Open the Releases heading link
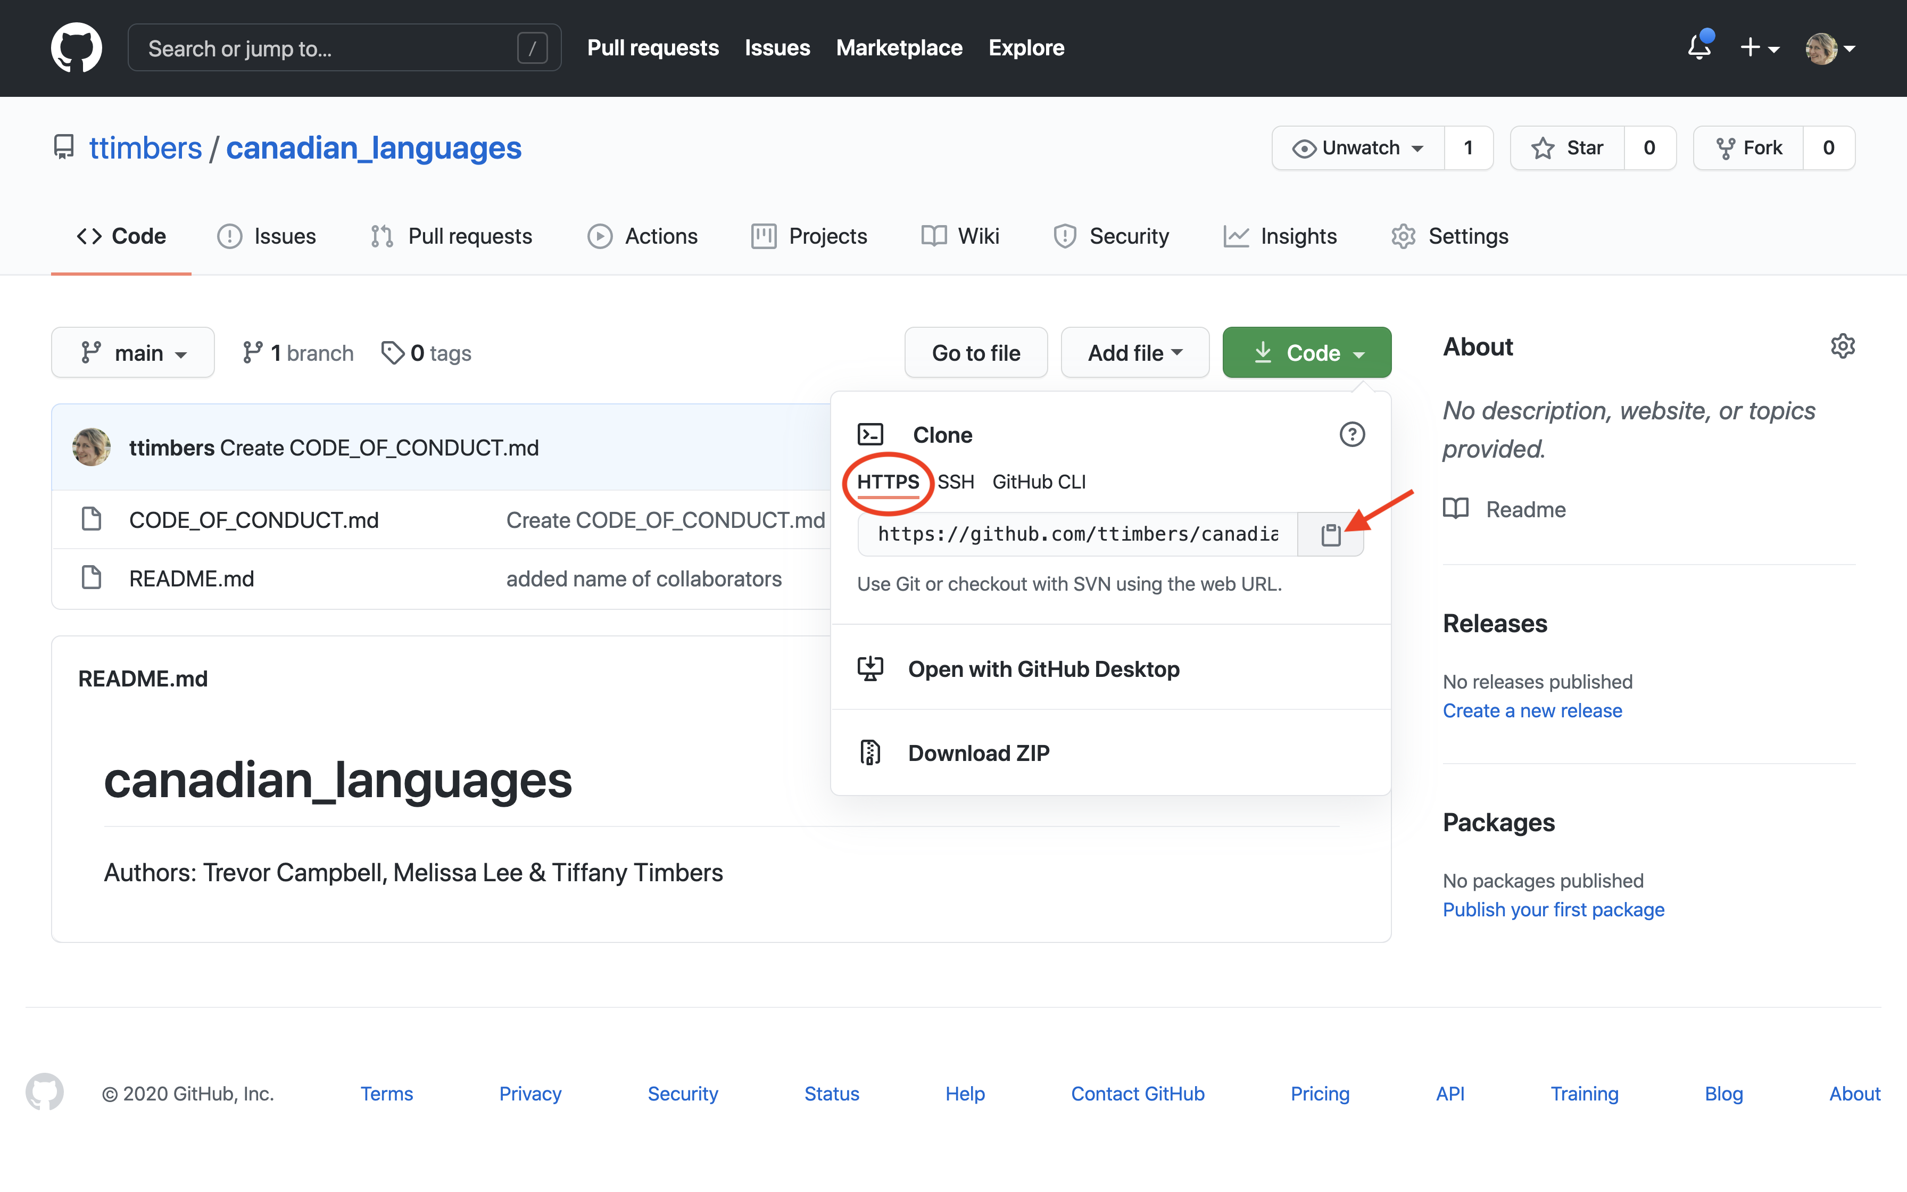Viewport: 1907px width, 1192px height. point(1495,624)
